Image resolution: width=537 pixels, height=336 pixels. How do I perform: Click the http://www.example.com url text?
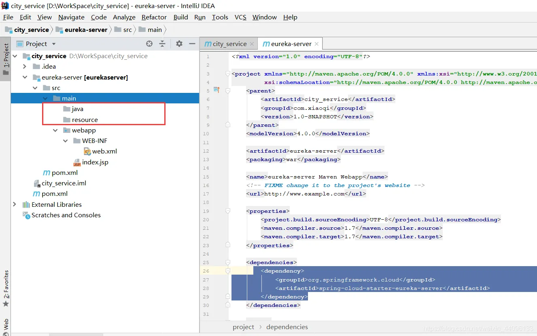(x=304, y=194)
